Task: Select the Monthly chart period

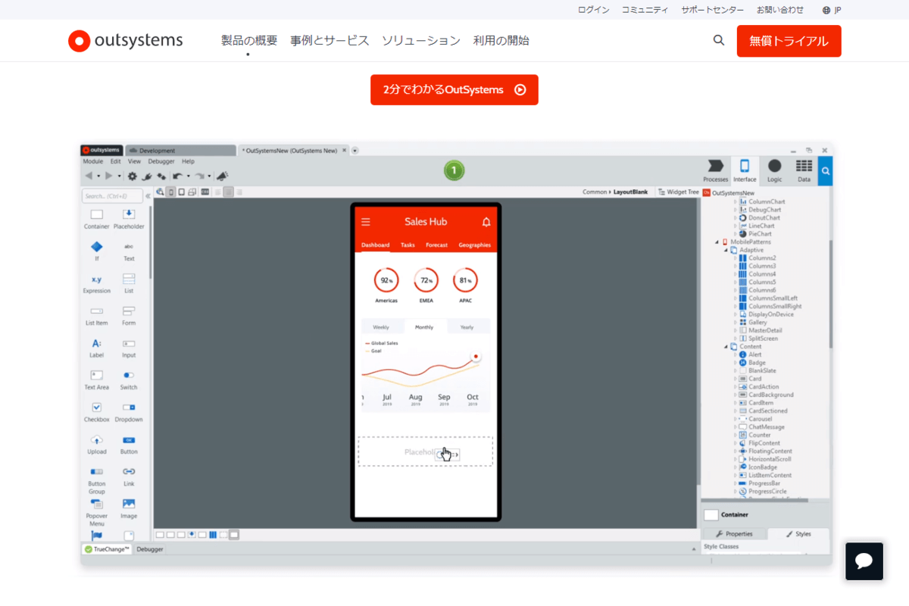Action: 424,327
